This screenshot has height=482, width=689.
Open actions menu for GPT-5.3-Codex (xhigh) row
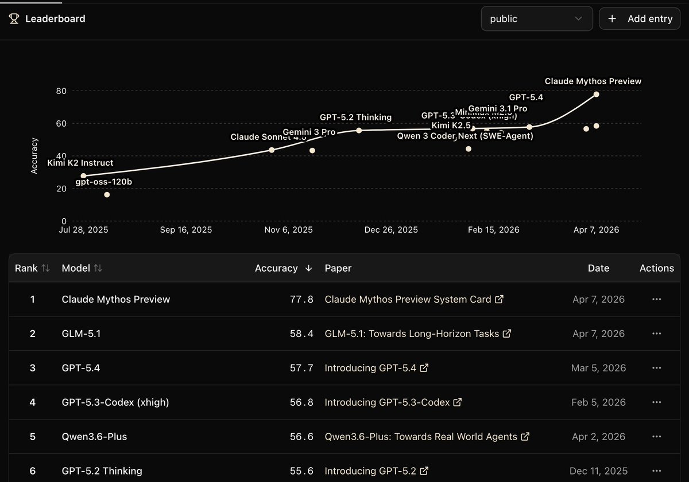pos(657,402)
